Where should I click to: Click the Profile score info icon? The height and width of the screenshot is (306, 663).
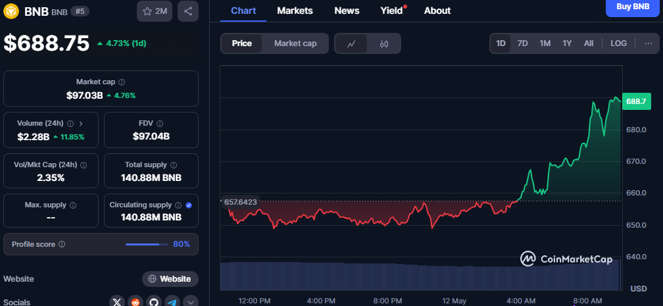tap(62, 244)
